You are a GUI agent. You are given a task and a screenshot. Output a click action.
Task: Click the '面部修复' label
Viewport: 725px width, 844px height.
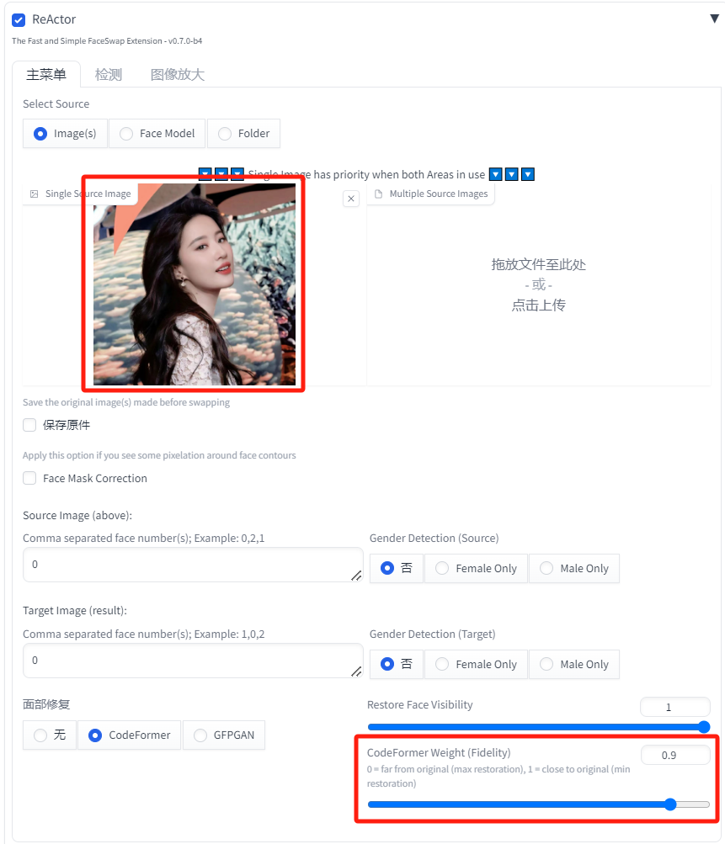click(x=46, y=704)
